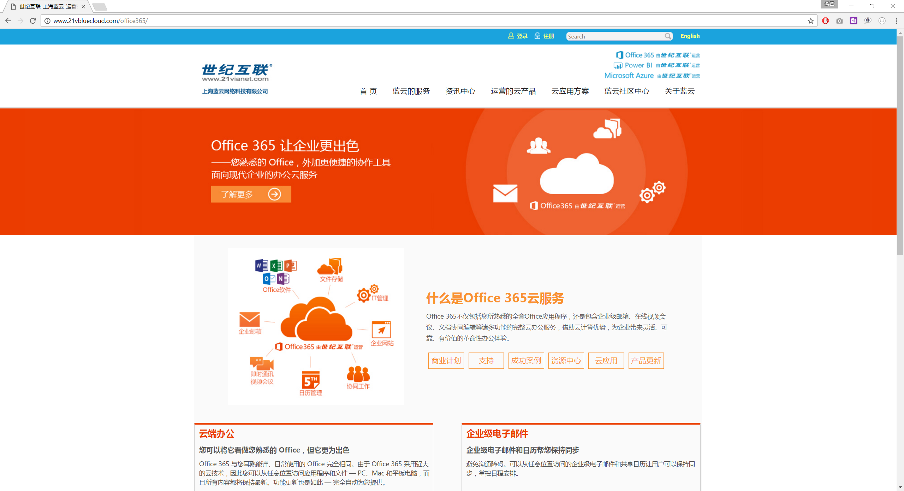The width and height of the screenshot is (904, 491).
Task: Switch site language to English
Action: click(690, 36)
